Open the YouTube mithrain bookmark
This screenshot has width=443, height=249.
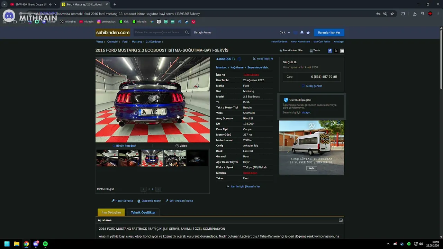pyautogui.click(x=86, y=21)
